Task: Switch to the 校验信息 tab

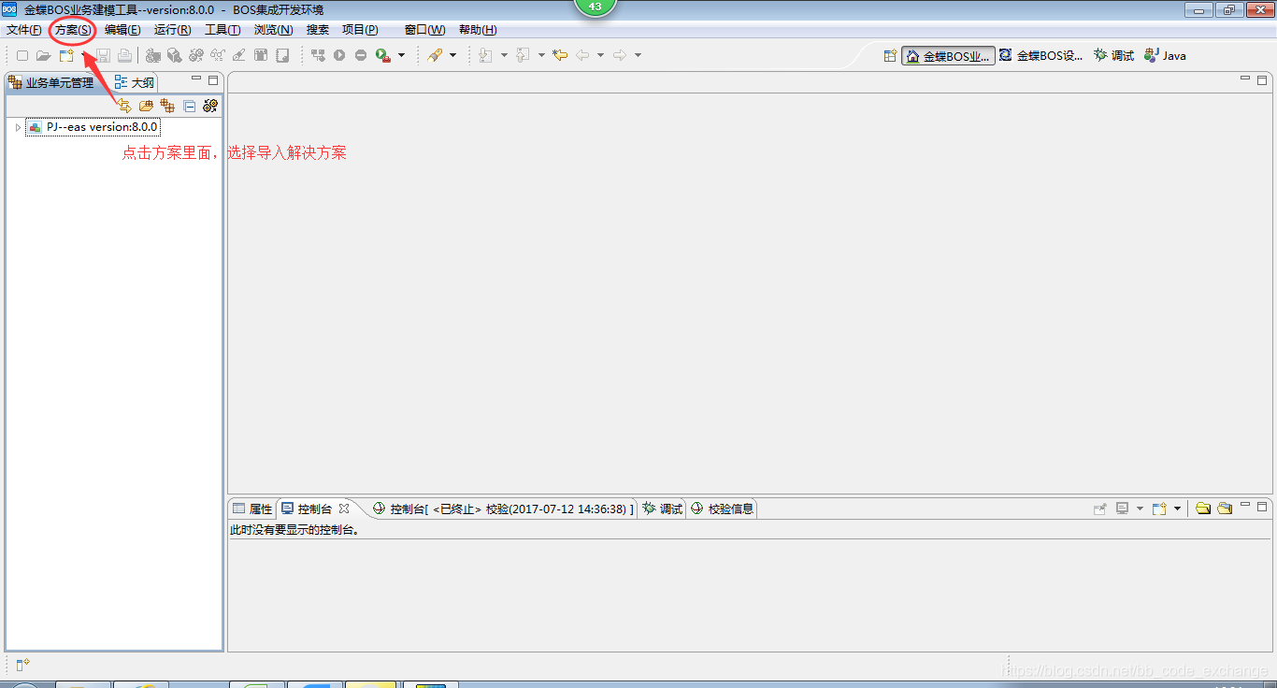Action: [x=722, y=509]
